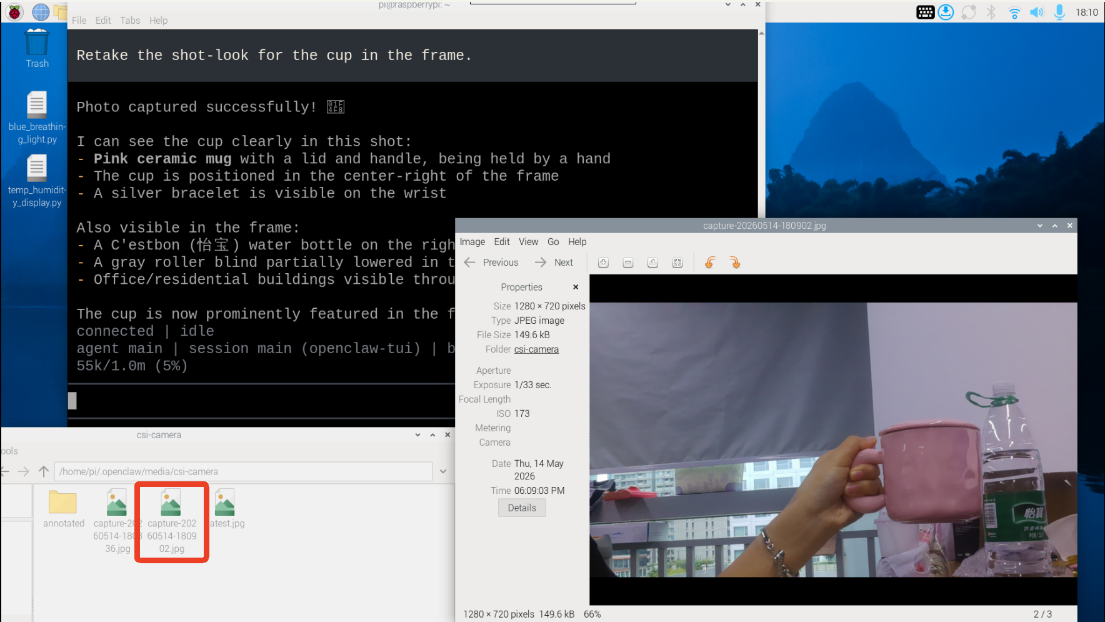The height and width of the screenshot is (622, 1105).
Task: Fit the image to the viewer window
Action: [x=677, y=263]
